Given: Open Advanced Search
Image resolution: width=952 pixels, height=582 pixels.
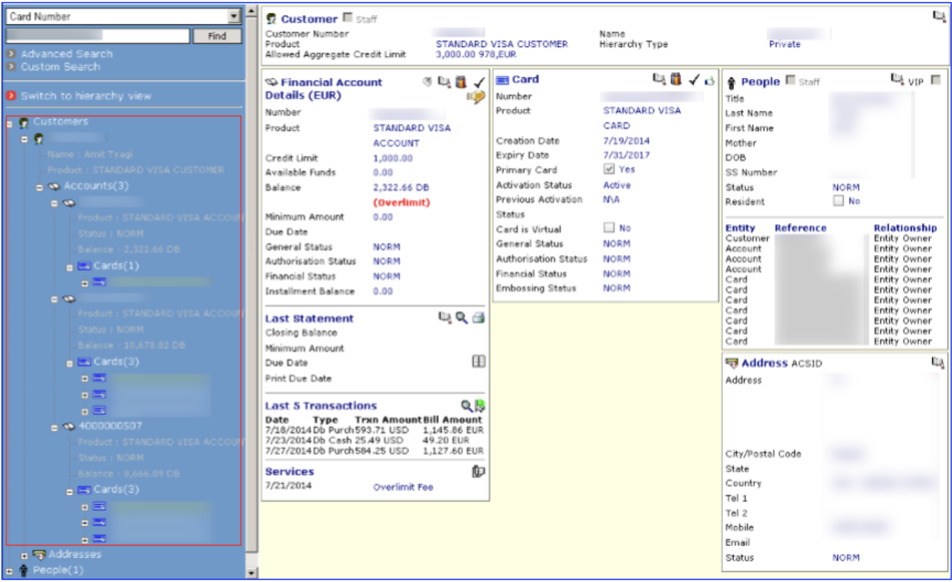Looking at the screenshot, I should (66, 54).
